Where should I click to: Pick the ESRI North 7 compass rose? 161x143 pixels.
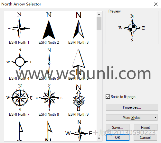point(20,98)
